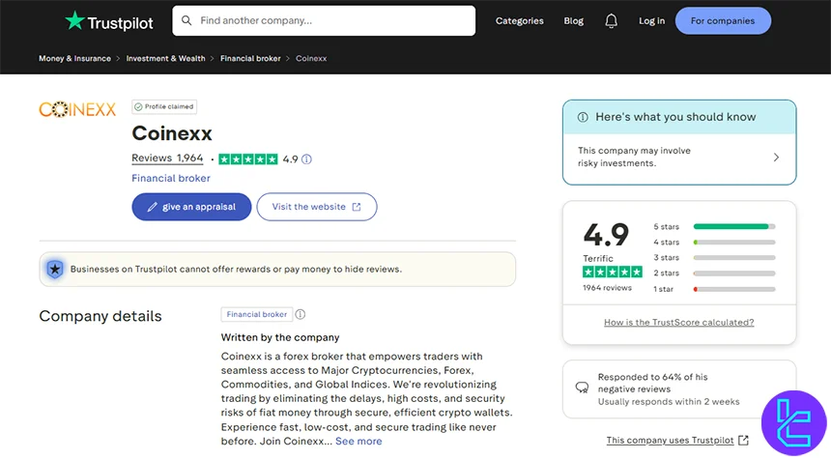Click Visit the website button

pos(317,207)
